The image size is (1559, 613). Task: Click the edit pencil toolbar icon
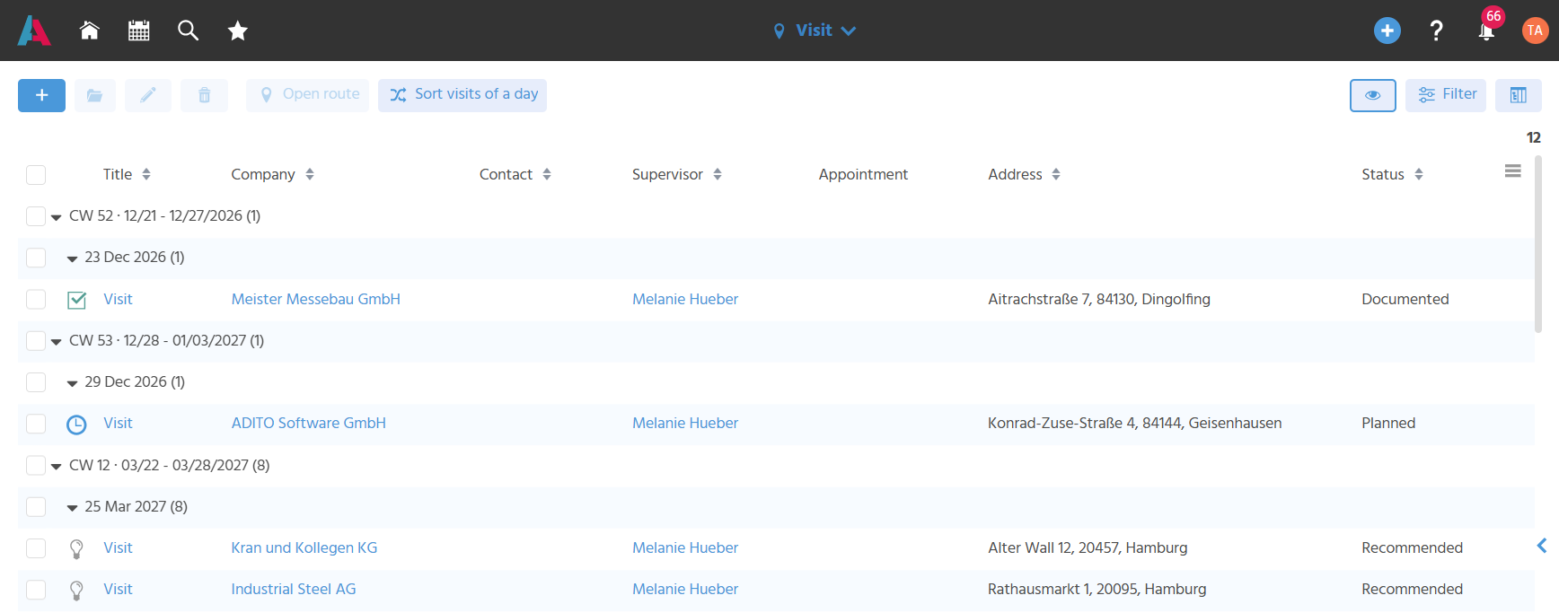[x=148, y=95]
